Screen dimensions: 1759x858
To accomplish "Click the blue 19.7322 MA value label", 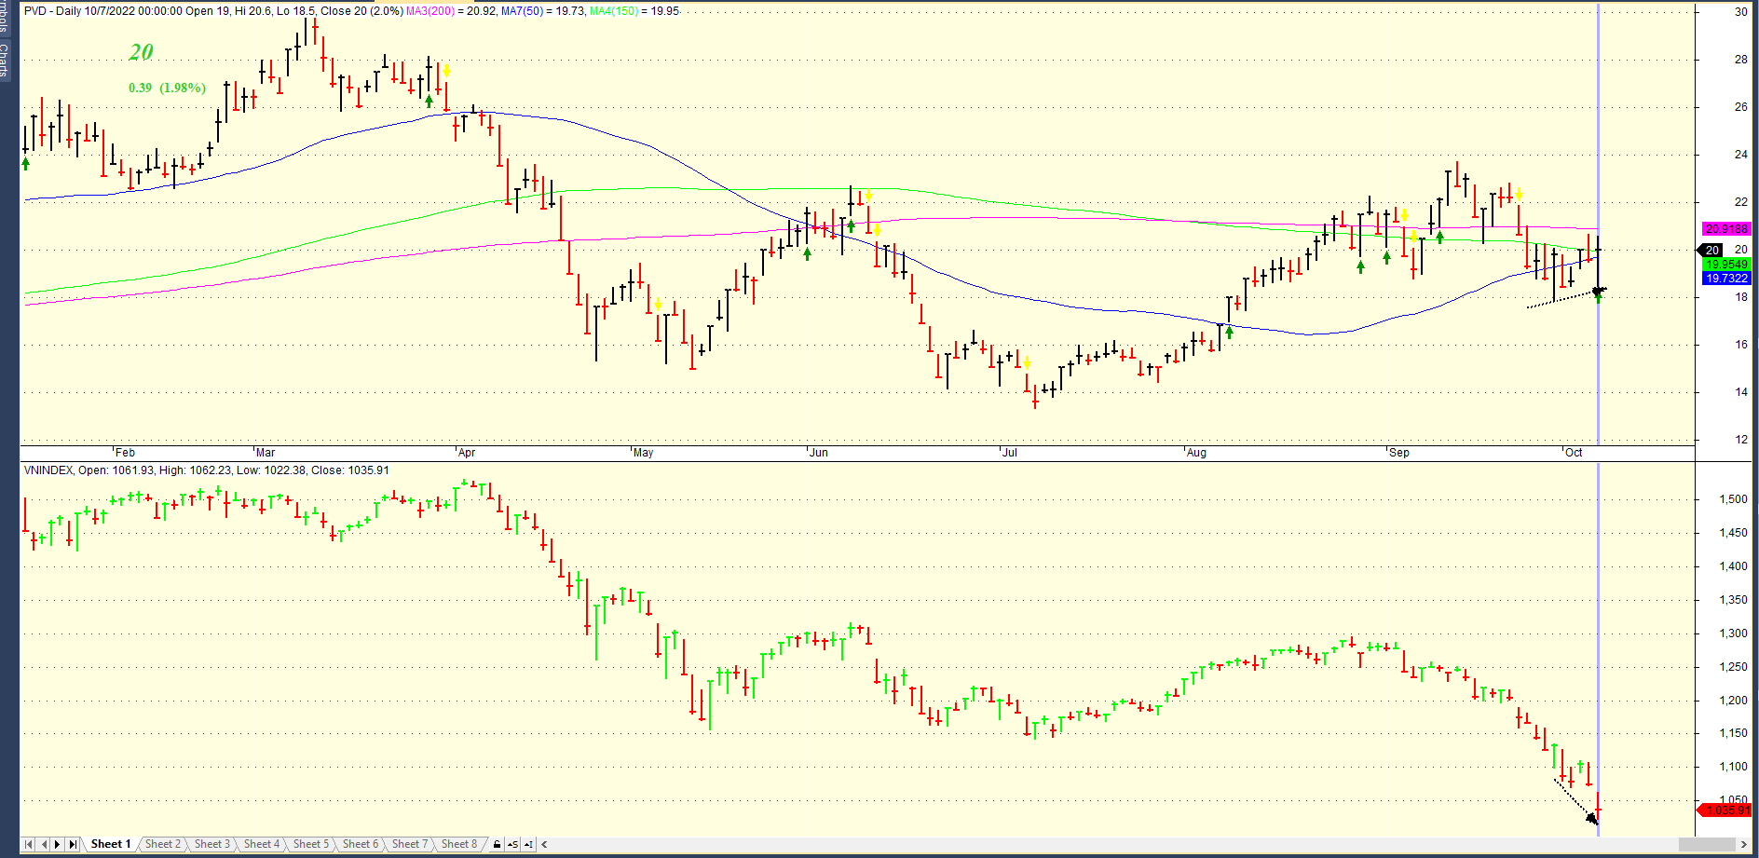I will tap(1726, 279).
